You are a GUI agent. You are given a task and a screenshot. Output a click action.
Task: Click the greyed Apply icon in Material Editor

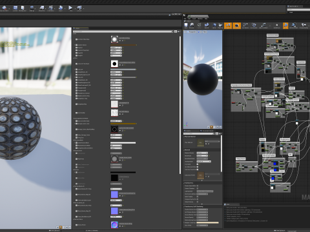pyautogui.click(x=199, y=26)
